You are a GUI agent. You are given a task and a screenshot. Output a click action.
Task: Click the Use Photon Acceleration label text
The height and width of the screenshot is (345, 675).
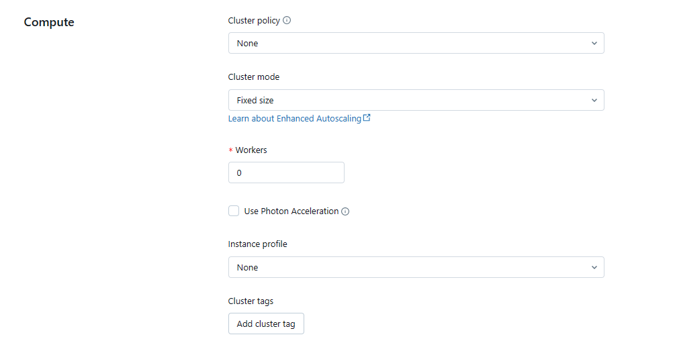(291, 211)
